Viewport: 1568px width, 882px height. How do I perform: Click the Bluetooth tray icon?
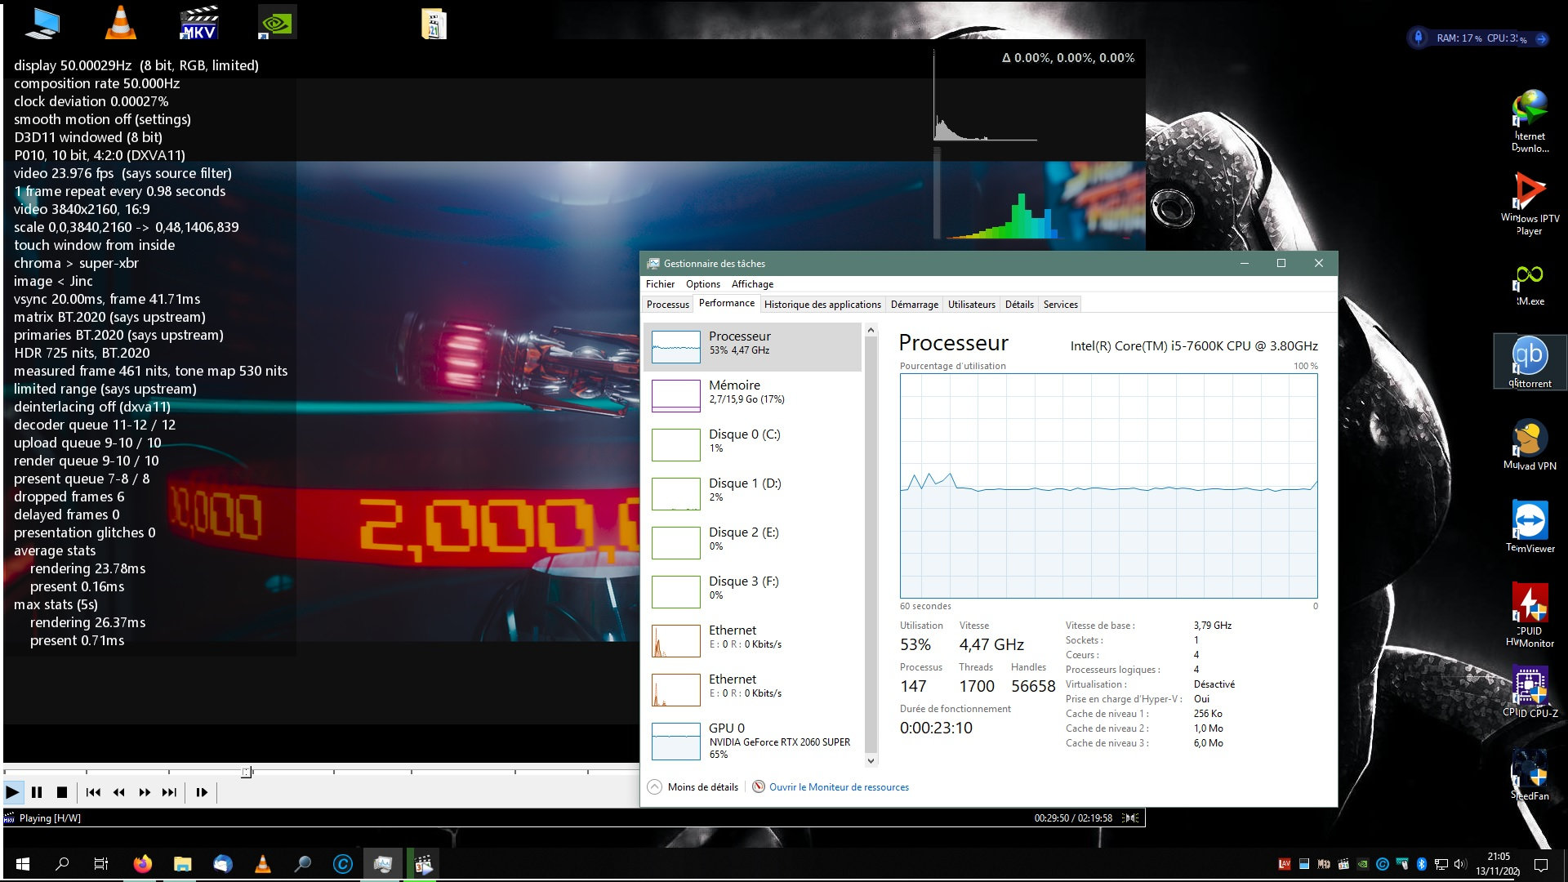[1421, 864]
